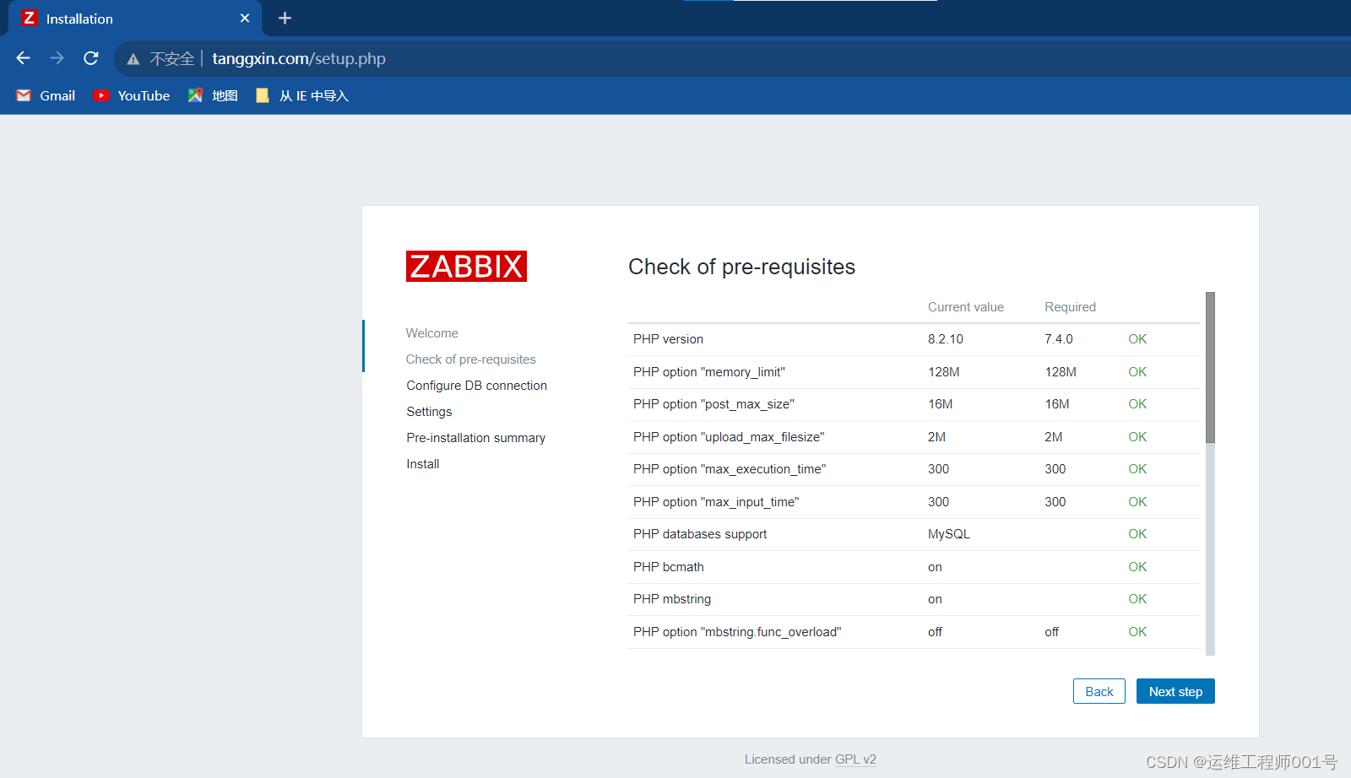This screenshot has width=1351, height=778.
Task: Click PHP option "mbstring.func_overload" label
Action: point(737,632)
